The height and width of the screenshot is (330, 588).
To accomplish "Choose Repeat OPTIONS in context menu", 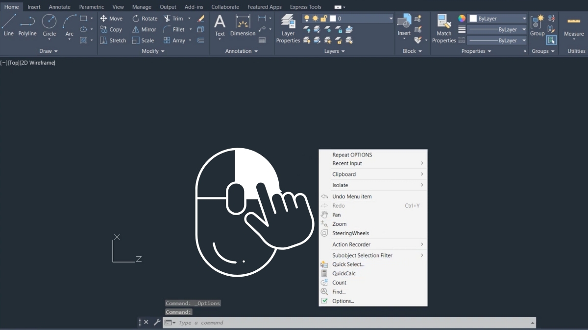I will click(373, 154).
